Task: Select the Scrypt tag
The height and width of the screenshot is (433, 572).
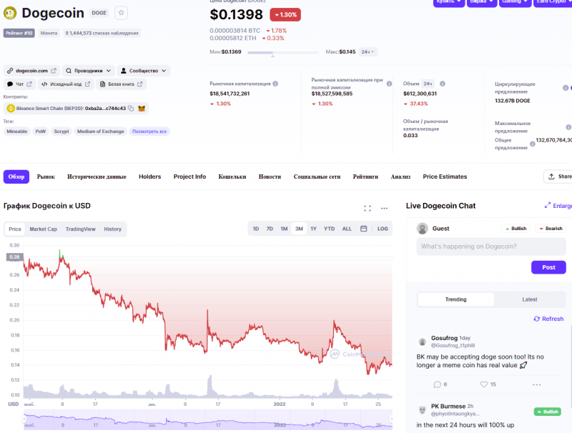Action: 61,131
